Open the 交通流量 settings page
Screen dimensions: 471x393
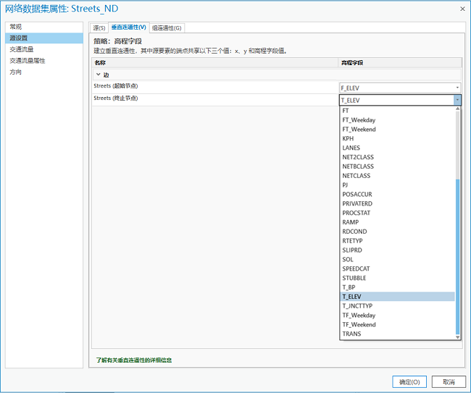(22, 49)
